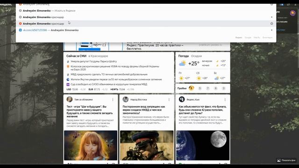Click the 'ночью' night forecast +13°
This screenshot has width=299, height=168.
coord(214,65)
